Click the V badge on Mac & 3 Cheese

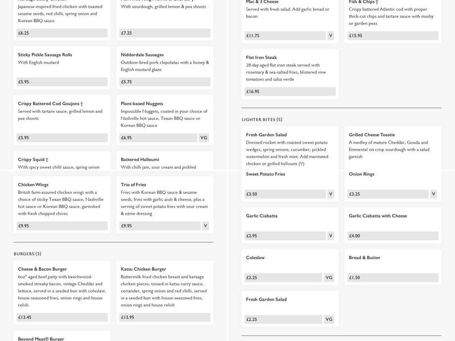[x=330, y=36]
